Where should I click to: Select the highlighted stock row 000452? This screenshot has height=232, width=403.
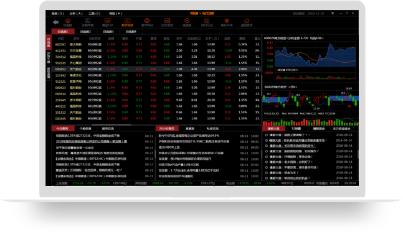pos(156,69)
